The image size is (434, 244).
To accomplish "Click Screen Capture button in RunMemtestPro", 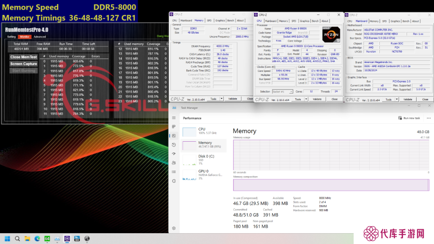I will coord(24,64).
